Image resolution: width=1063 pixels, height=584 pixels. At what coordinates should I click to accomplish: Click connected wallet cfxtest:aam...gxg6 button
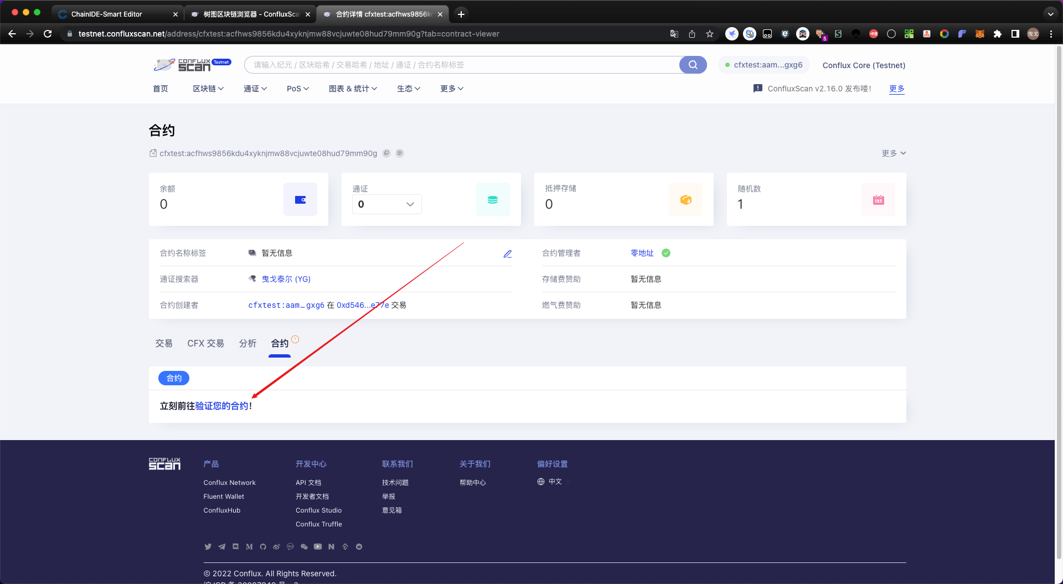pos(764,65)
